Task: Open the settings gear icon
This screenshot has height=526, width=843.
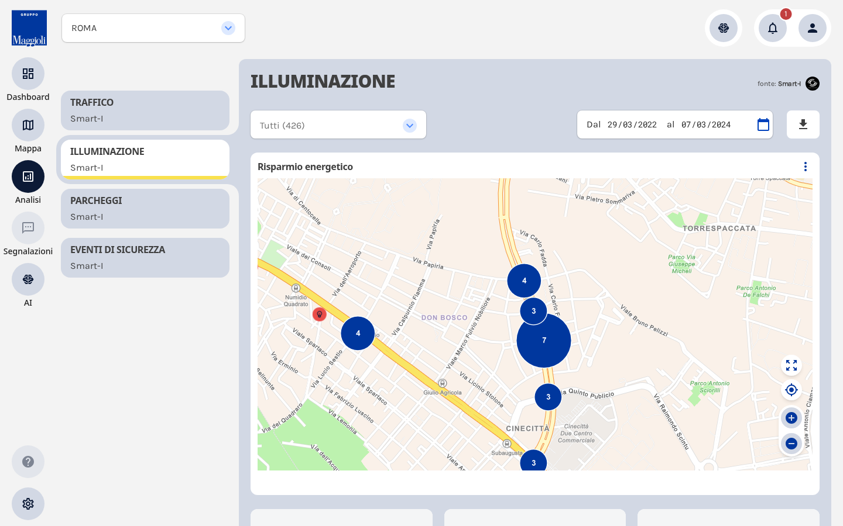Action: tap(28, 504)
